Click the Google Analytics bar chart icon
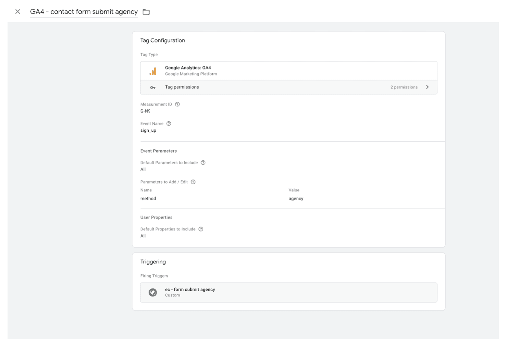507x343 pixels. pos(153,71)
